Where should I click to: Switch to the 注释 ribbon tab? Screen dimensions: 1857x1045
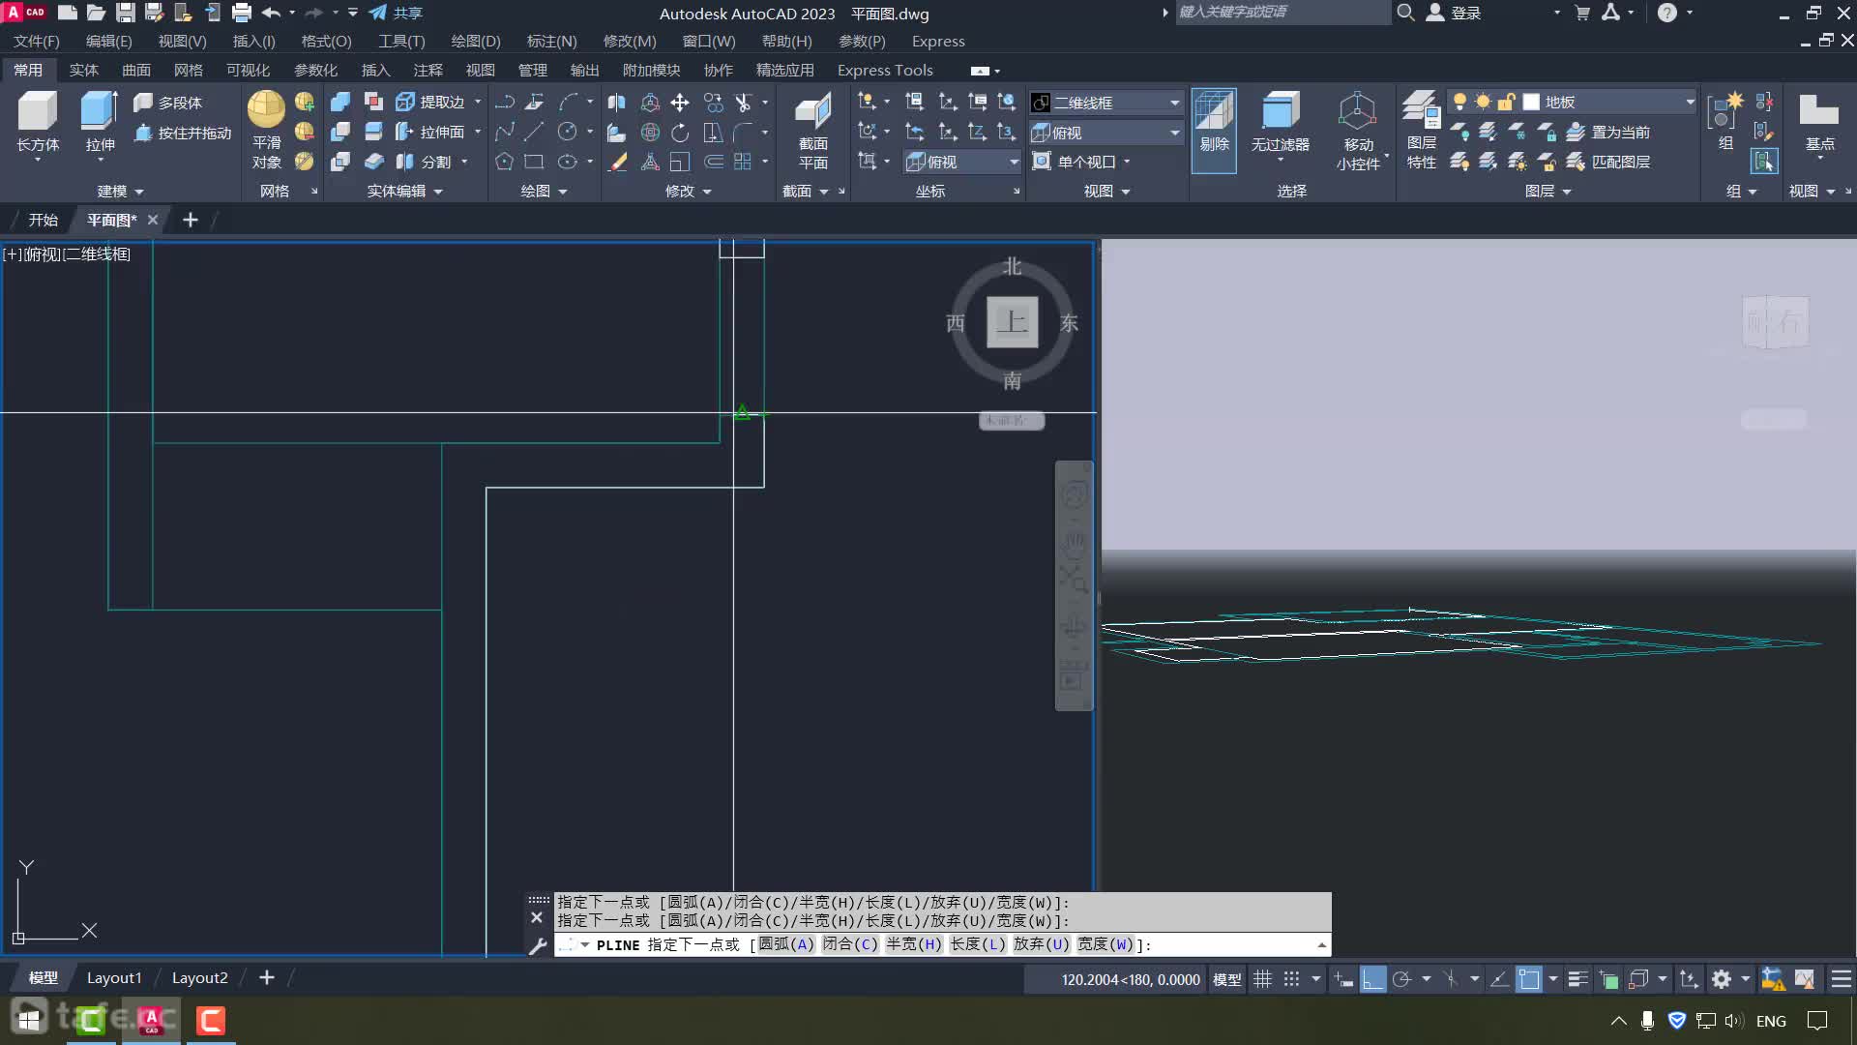point(427,70)
